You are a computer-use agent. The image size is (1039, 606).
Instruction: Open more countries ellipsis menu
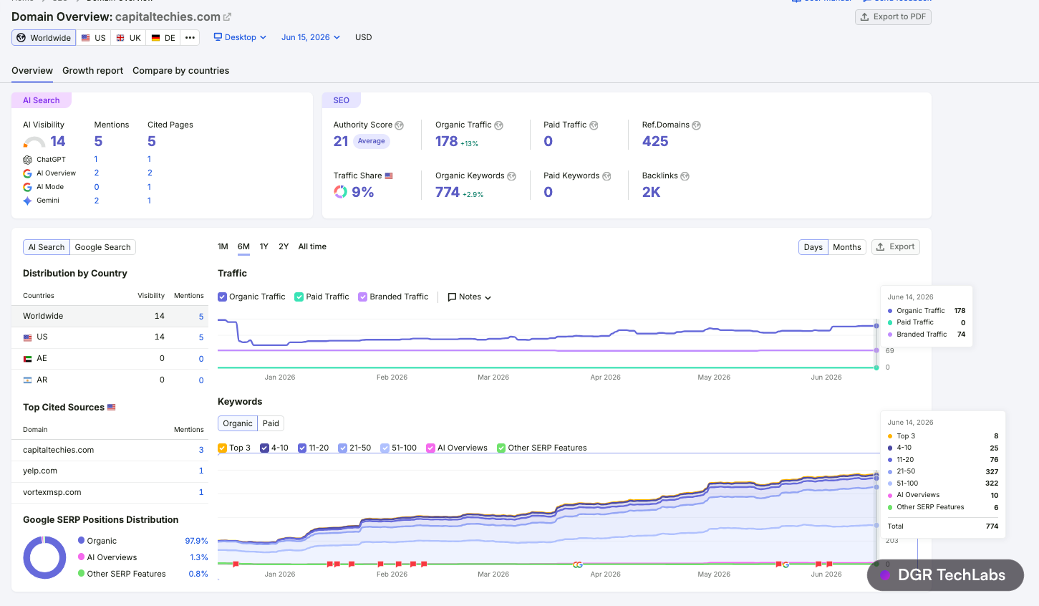click(x=190, y=38)
